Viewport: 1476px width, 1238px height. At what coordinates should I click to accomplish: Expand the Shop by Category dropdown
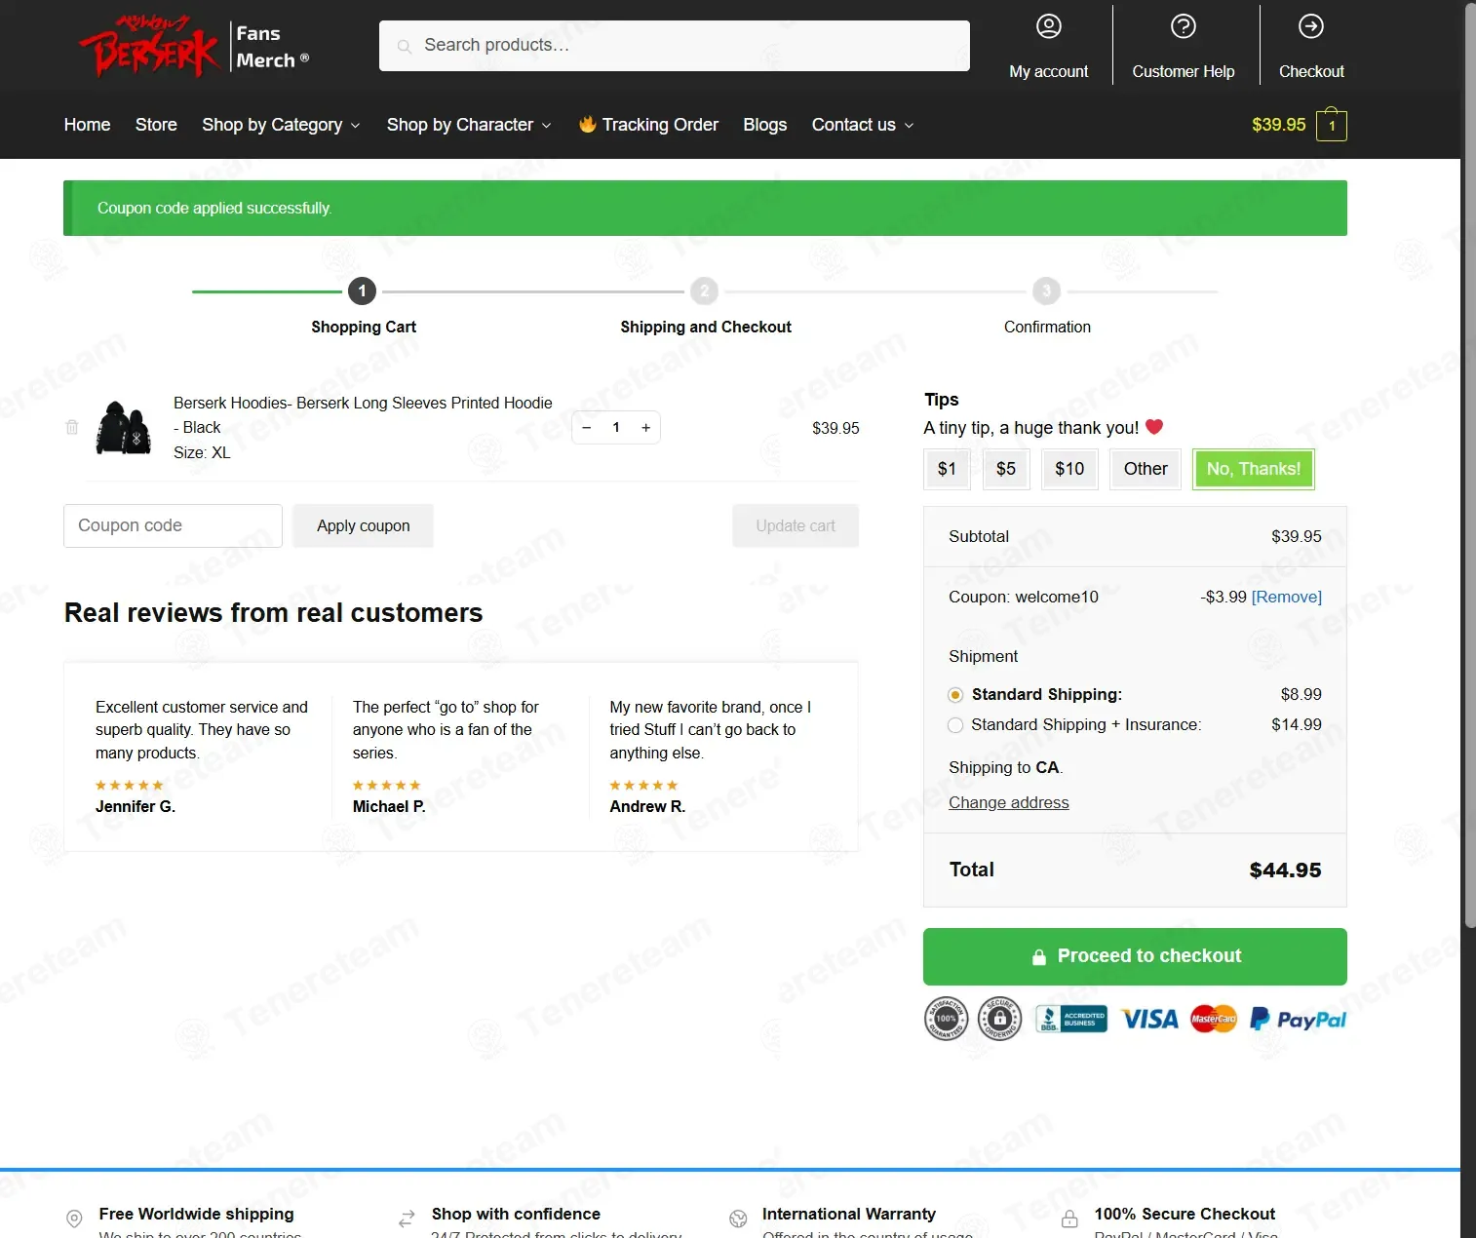pyautogui.click(x=281, y=125)
